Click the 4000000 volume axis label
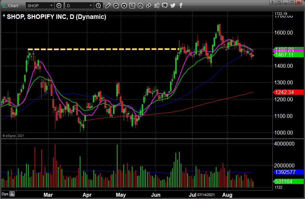This screenshot has height=199, width=305. pyautogui.click(x=284, y=144)
